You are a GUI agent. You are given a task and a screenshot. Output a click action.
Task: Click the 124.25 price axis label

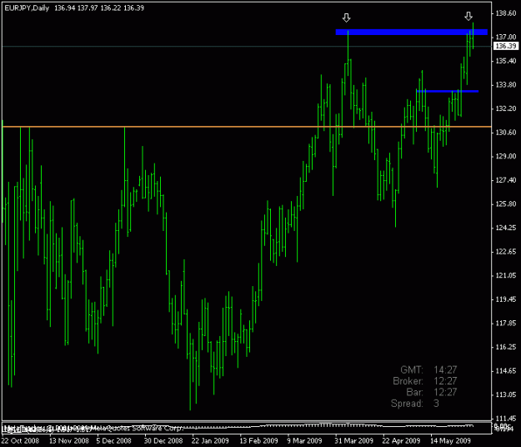click(506, 228)
